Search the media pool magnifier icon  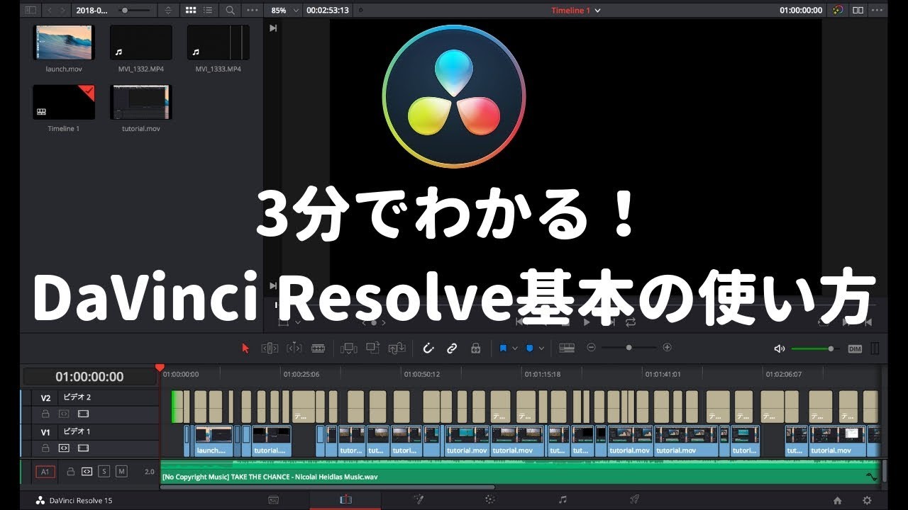pos(231,11)
